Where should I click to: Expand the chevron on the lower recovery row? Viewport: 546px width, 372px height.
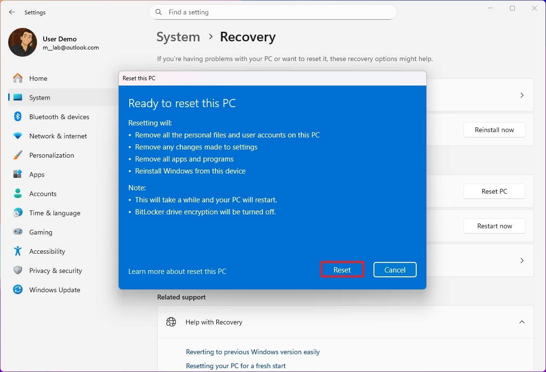(522, 260)
